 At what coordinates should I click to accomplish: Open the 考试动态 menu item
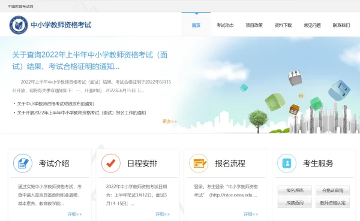pos(225,25)
